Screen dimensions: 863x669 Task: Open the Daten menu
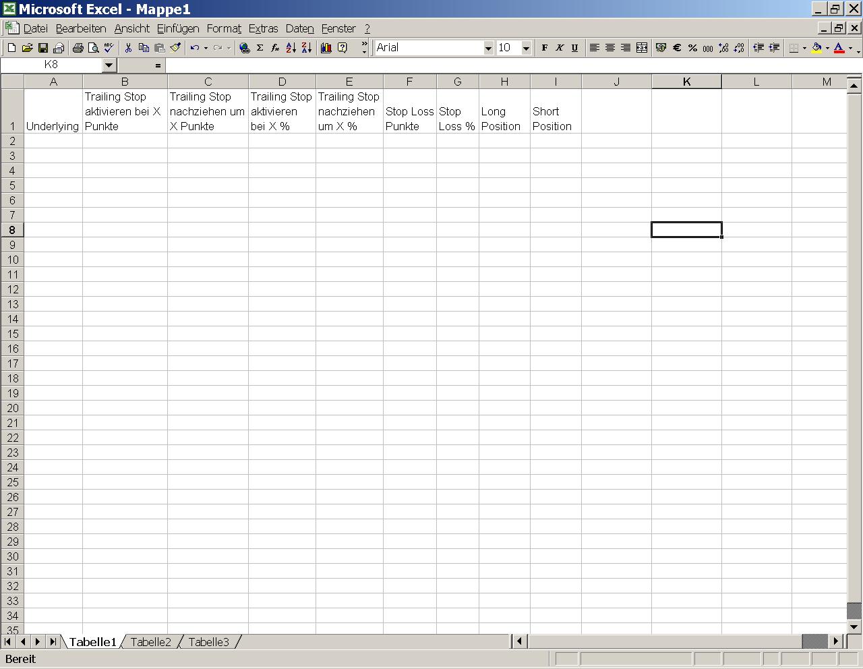click(300, 28)
